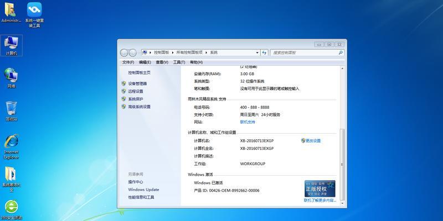Maximize the 系统 window
Viewport: 443px width, 221px height.
[x=329, y=44]
